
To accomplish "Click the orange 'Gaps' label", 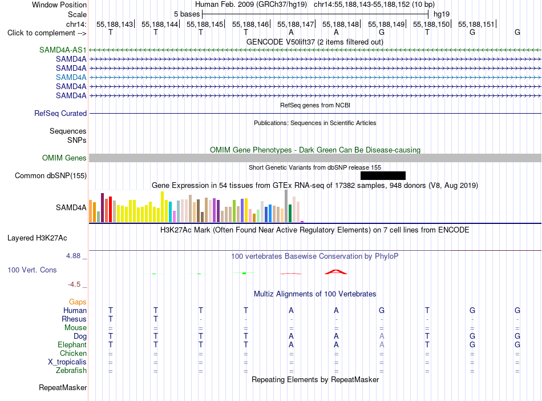I will click(x=78, y=302).
